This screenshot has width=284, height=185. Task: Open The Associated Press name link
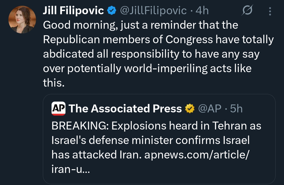pyautogui.click(x=125, y=108)
